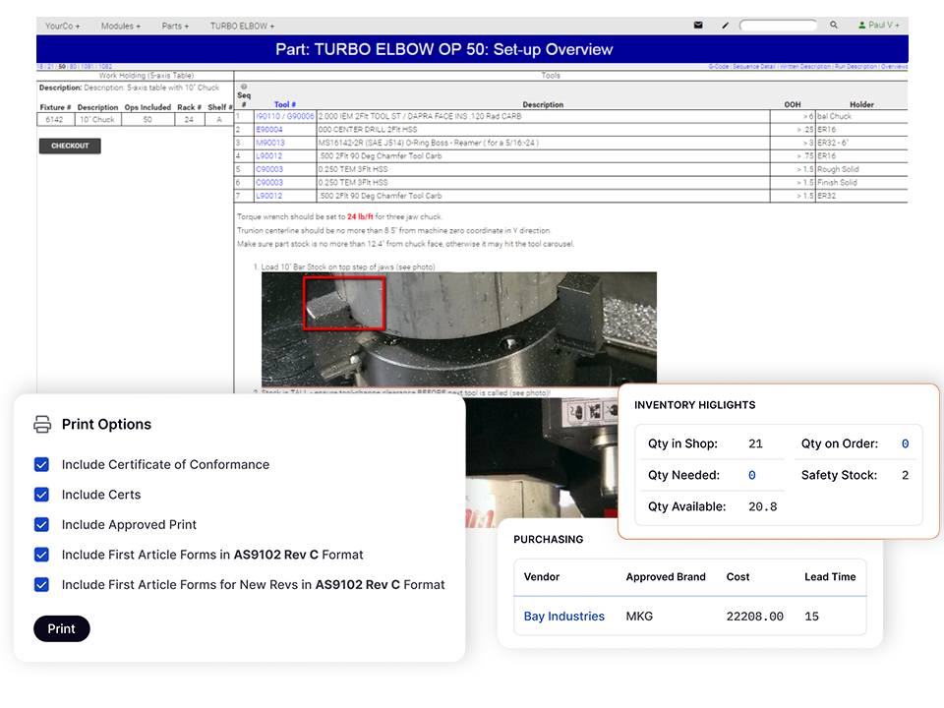944x708 pixels.
Task: Click the pencil edit icon
Action: [725, 26]
